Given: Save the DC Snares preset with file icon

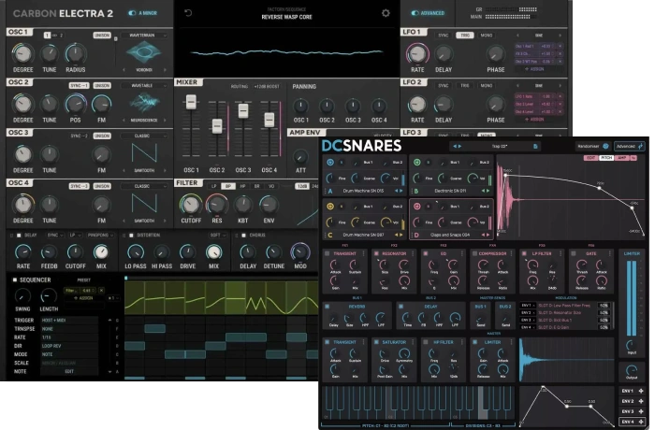Looking at the screenshot, I should pos(535,146).
